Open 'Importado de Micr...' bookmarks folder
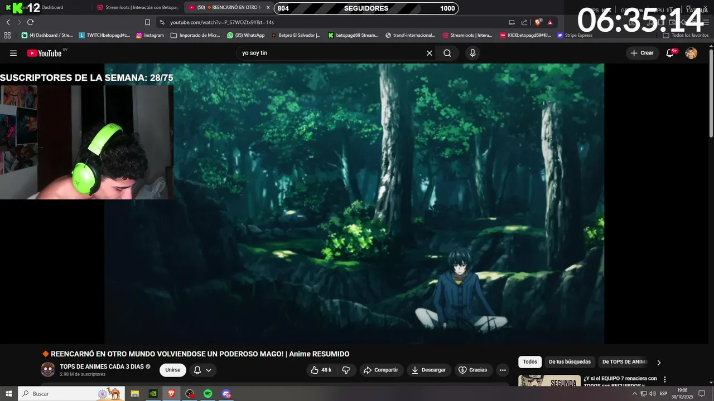 [195, 35]
